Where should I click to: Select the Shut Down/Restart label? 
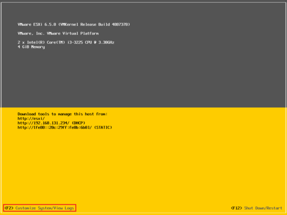[263, 208]
